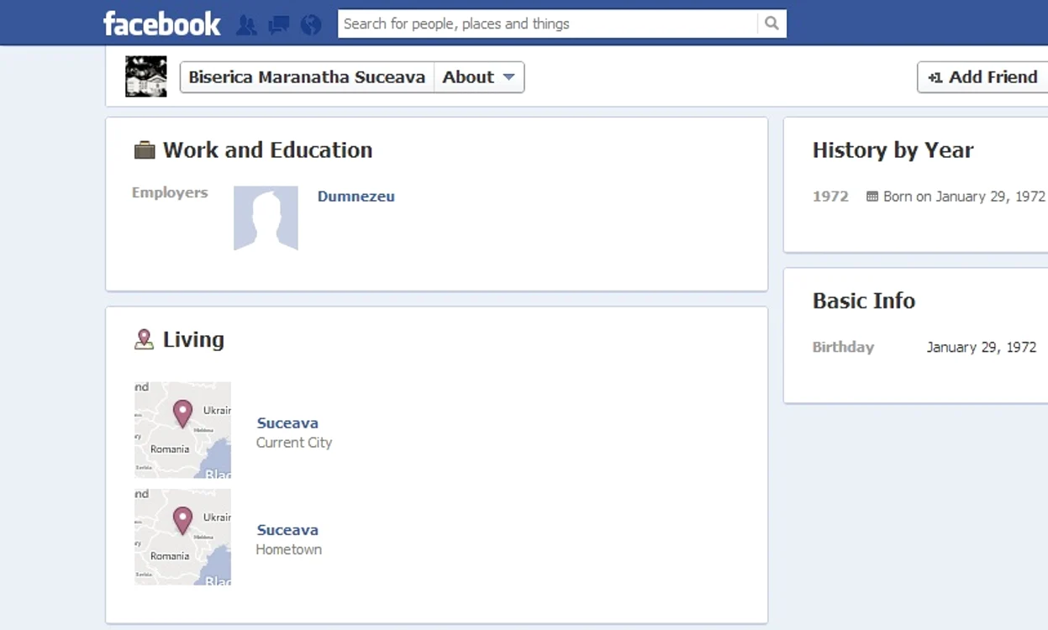Click the search magnifier button

772,24
